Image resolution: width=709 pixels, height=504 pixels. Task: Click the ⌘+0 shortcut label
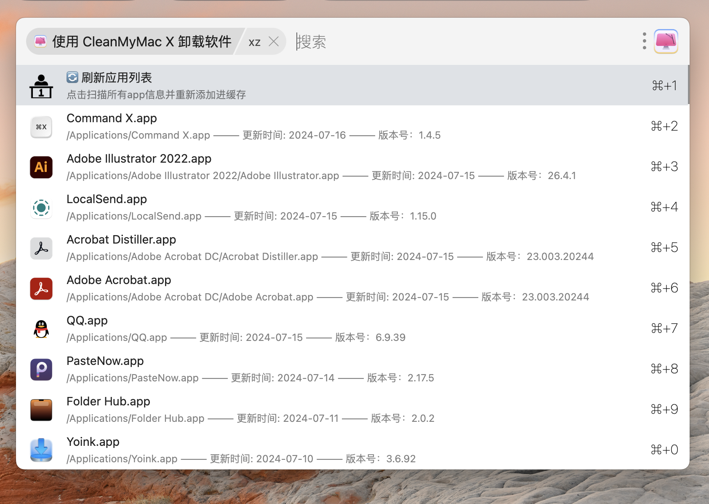664,450
